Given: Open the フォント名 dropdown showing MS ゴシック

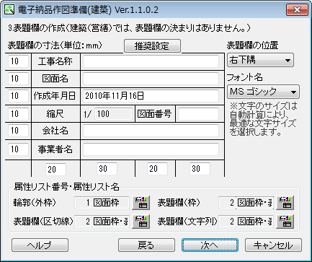Looking at the screenshot, I should 263,92.
